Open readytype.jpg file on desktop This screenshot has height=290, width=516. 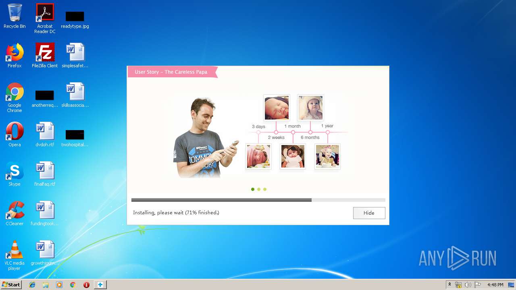[x=75, y=19]
